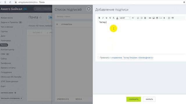The width and height of the screenshot is (186, 104).
Task: Open Контакт-центр in sidebar
Action: [8, 49]
